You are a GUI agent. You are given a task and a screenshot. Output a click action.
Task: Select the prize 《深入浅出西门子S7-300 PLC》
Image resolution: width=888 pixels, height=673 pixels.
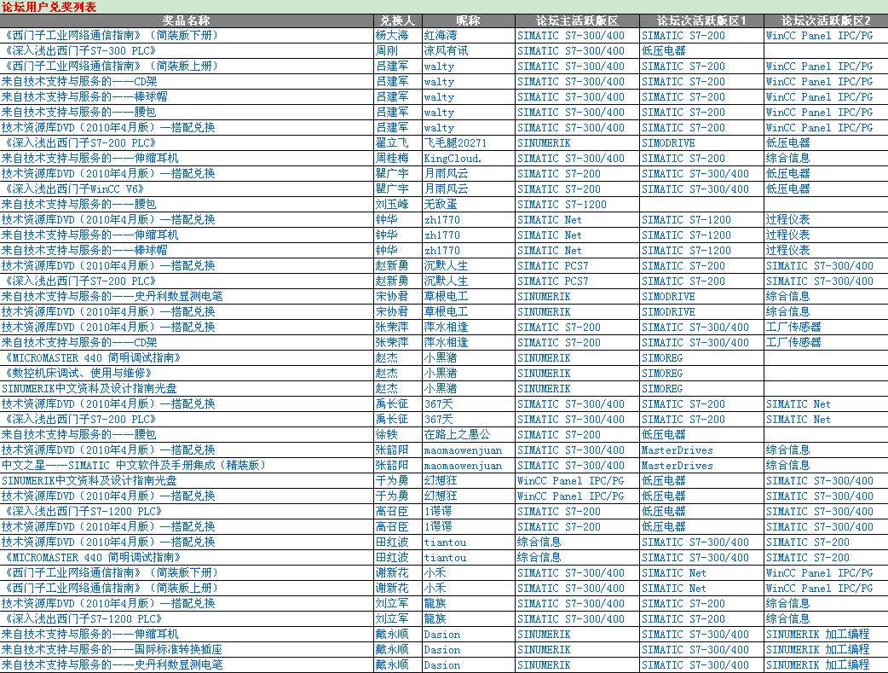click(x=78, y=50)
